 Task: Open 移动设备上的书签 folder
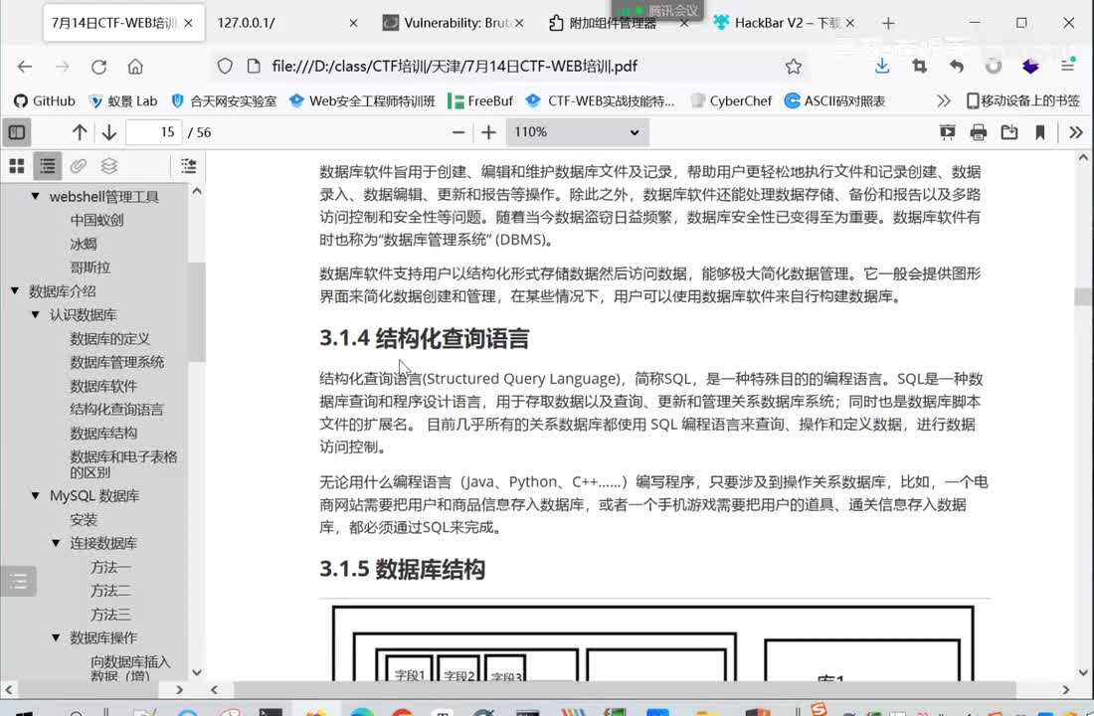(x=1022, y=101)
